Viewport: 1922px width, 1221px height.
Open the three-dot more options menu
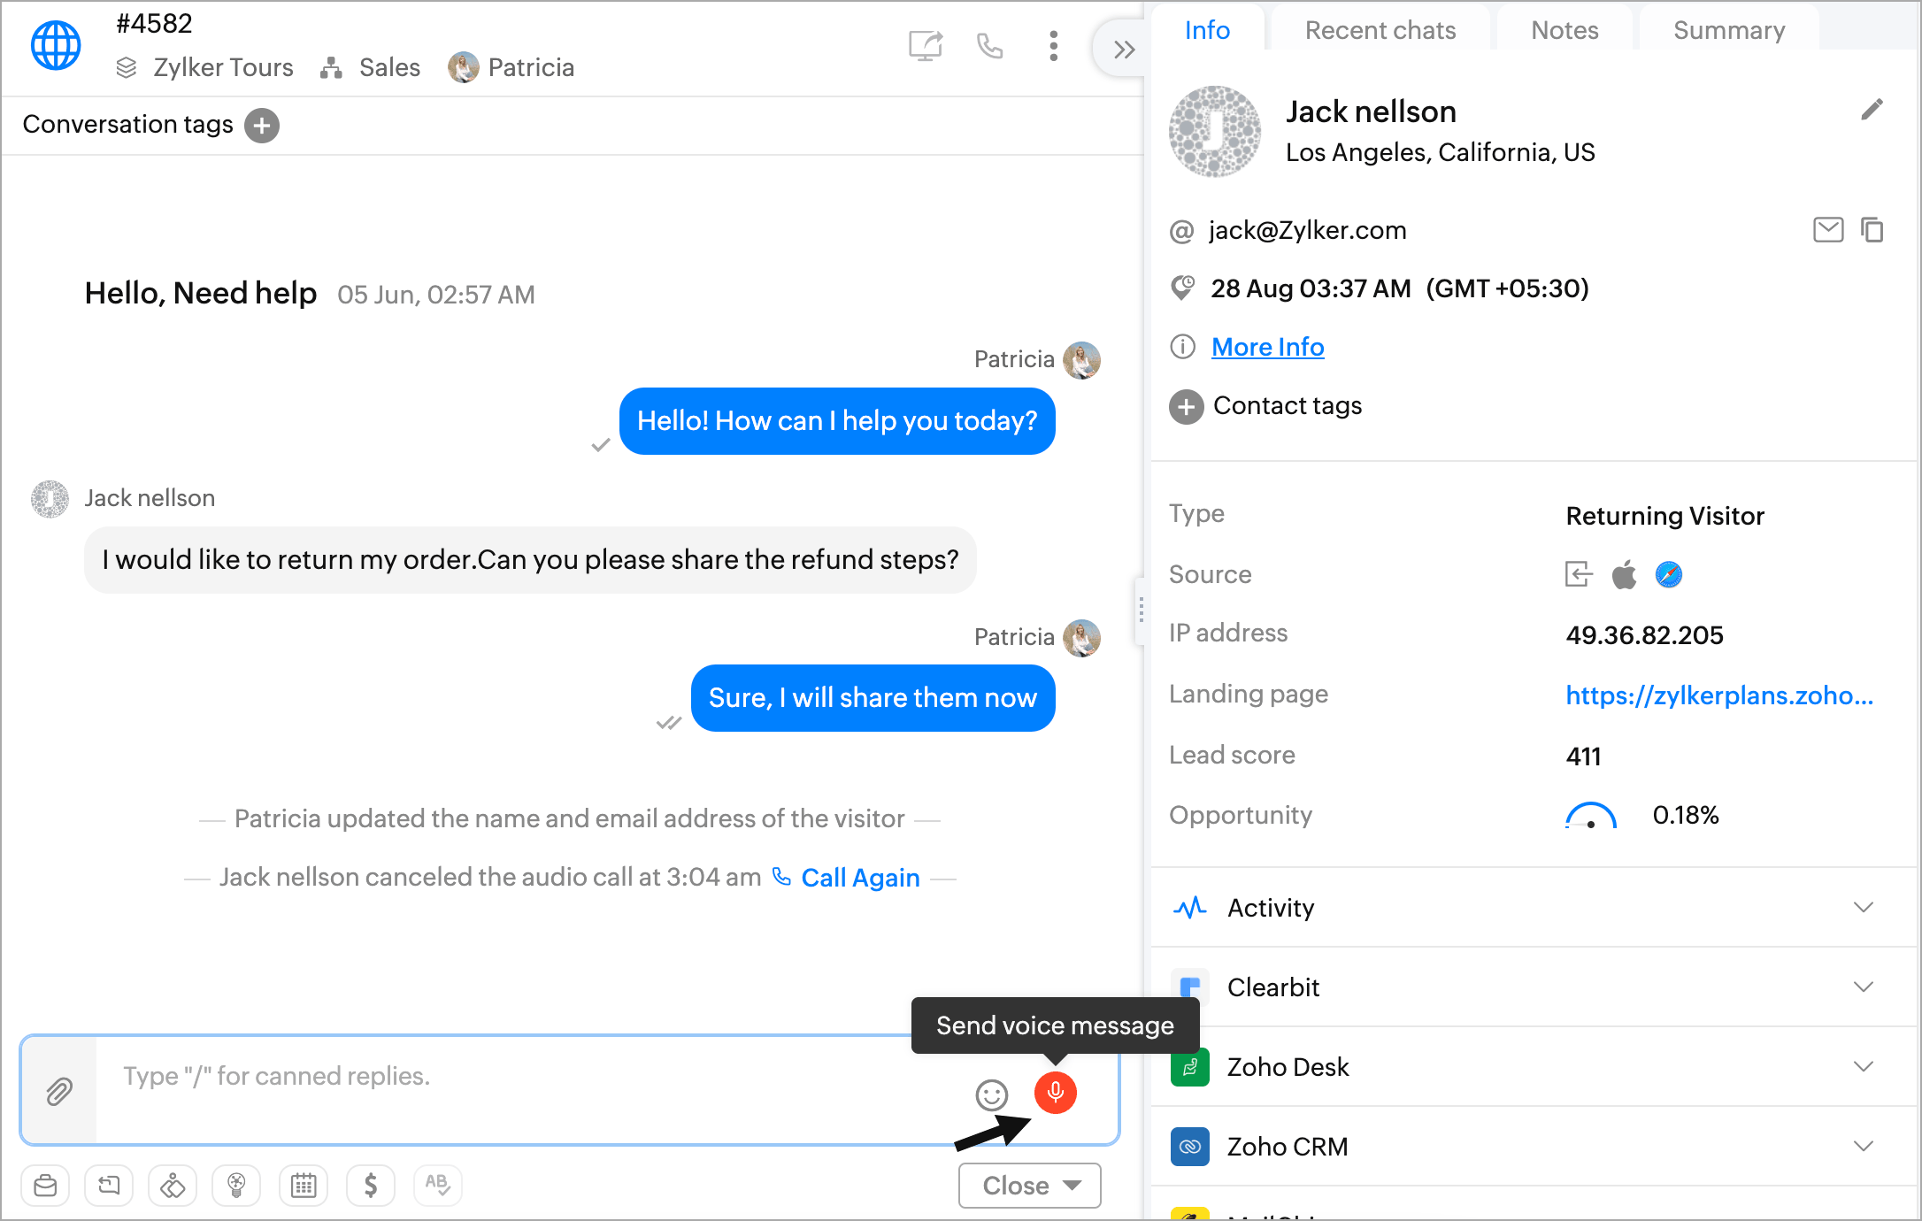[x=1053, y=46]
